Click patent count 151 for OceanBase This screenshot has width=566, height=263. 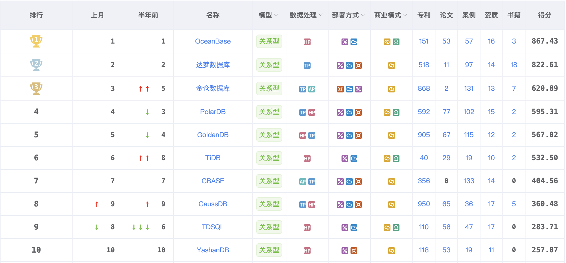point(424,41)
